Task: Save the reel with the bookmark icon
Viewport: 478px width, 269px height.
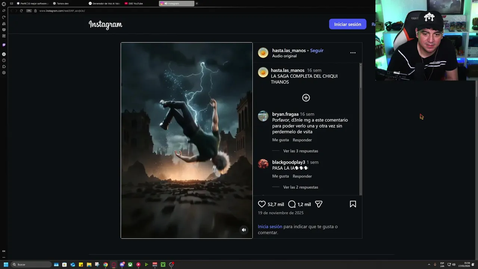Action: pos(353,204)
